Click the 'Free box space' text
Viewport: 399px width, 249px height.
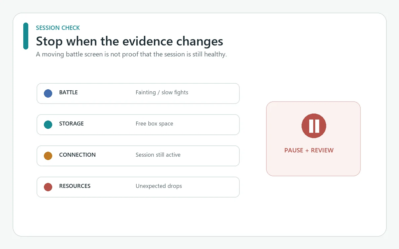tap(154, 124)
